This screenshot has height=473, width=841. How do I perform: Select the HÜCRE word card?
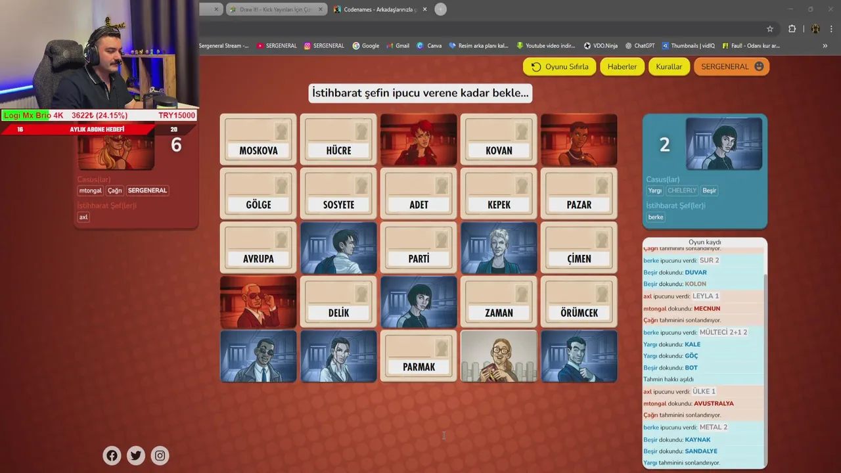coord(338,139)
